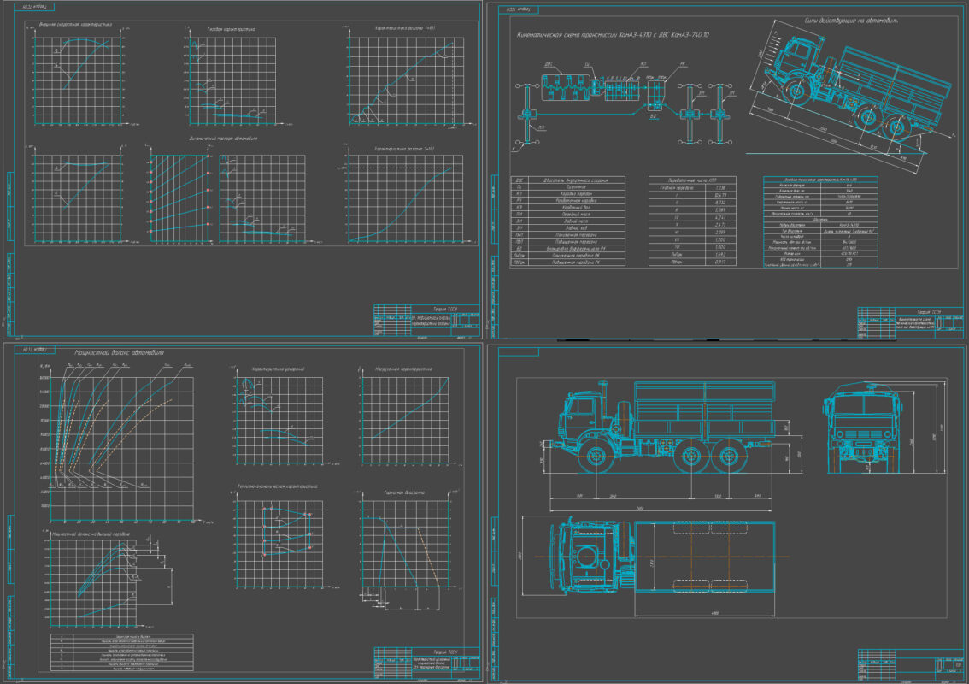Viewport: 969px width, 684px height.
Task: Click the 'Задний ход' table cell
Action: 576,227
